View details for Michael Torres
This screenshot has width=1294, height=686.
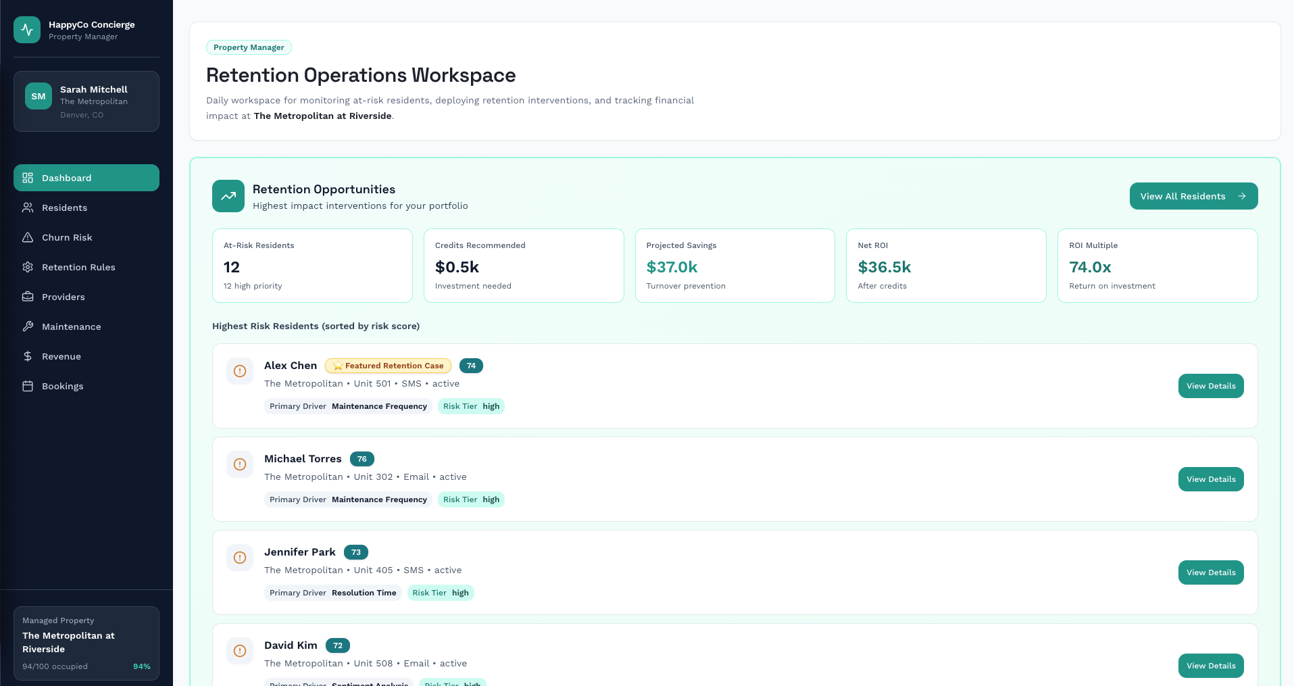tap(1211, 479)
